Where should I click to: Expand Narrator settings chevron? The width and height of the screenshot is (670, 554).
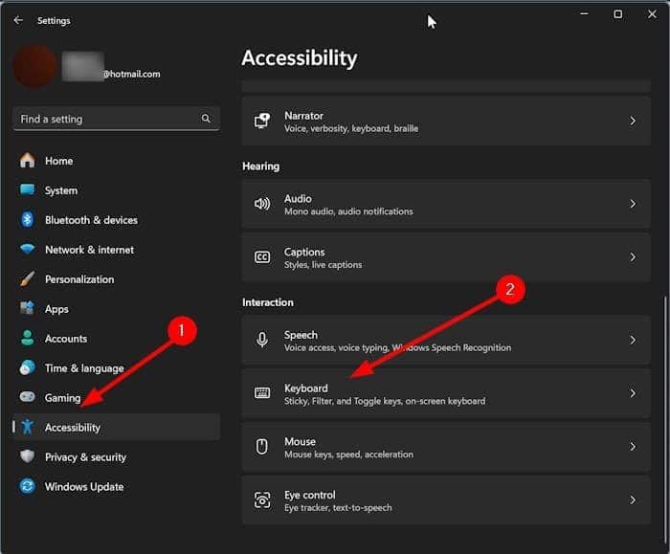[x=633, y=121]
